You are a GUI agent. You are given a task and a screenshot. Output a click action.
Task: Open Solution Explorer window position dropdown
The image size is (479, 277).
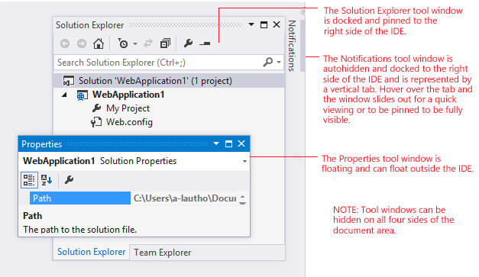pos(251,24)
